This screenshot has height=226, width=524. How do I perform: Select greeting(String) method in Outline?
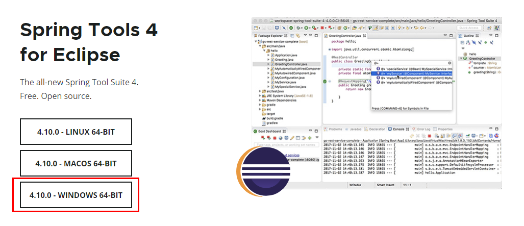pyautogui.click(x=484, y=72)
